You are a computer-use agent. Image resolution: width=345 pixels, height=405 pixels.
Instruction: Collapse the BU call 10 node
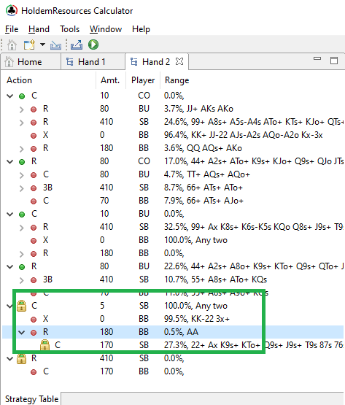click(9, 214)
